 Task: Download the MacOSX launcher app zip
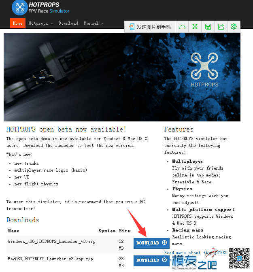[x=151, y=260]
